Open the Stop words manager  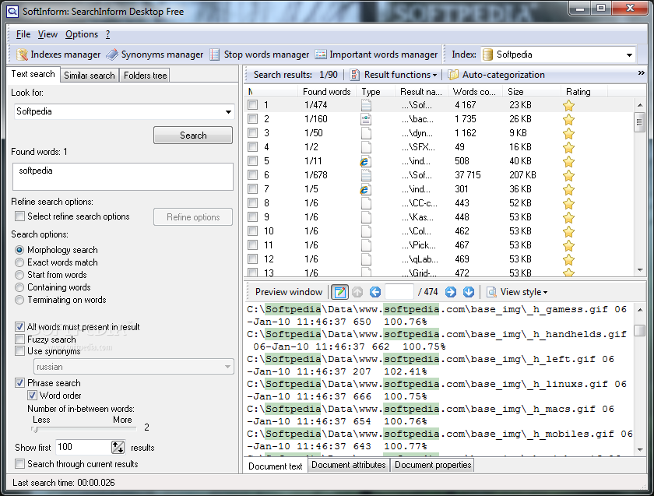[x=259, y=55]
